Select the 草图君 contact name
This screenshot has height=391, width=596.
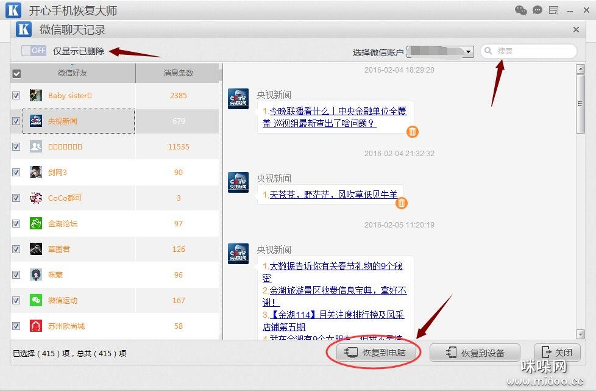click(59, 249)
